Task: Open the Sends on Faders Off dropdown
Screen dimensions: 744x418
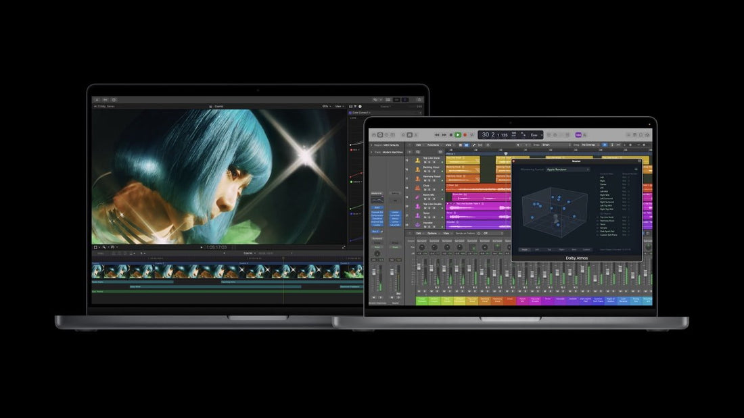Action: [494, 233]
